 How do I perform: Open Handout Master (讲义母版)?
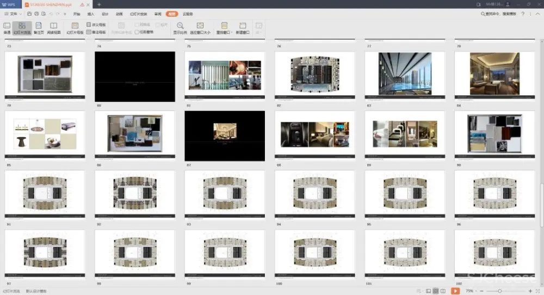(96, 24)
